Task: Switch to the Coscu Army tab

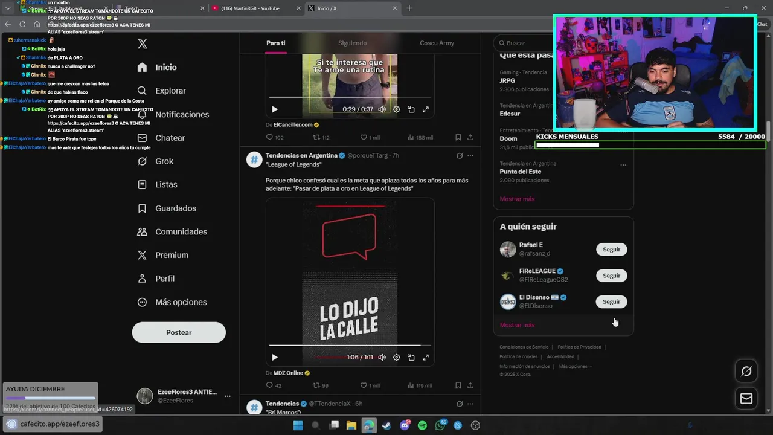Action: pos(437,43)
